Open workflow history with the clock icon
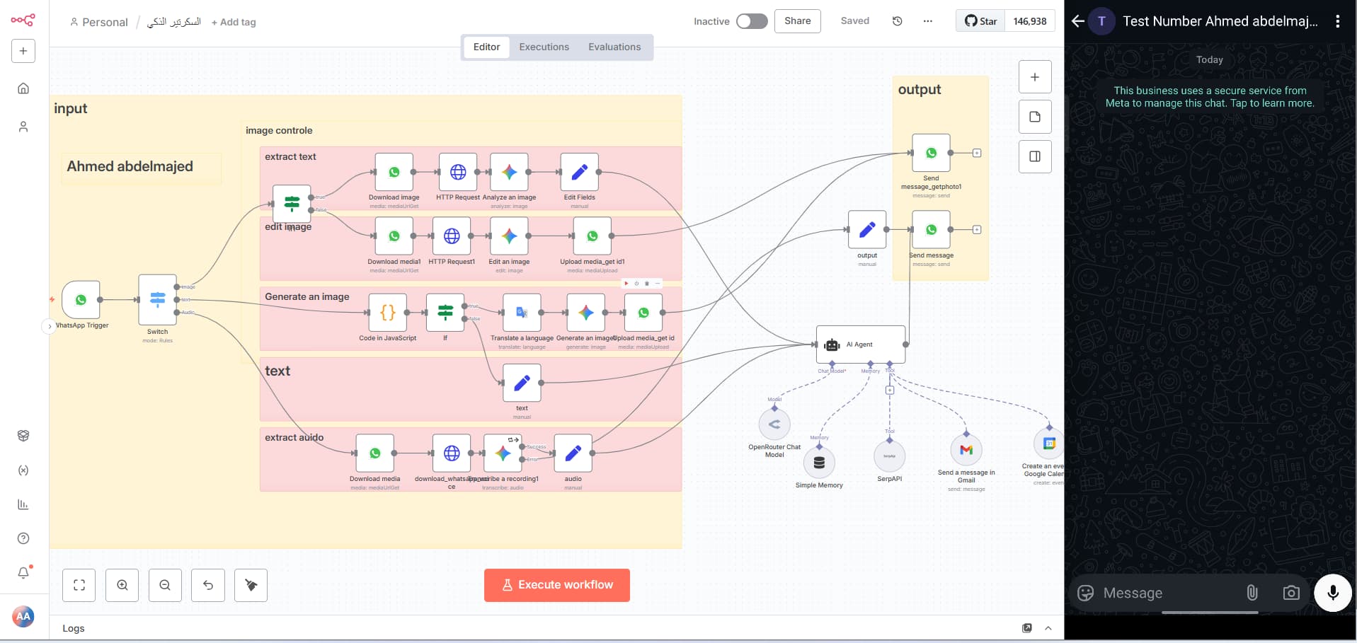 tap(898, 21)
